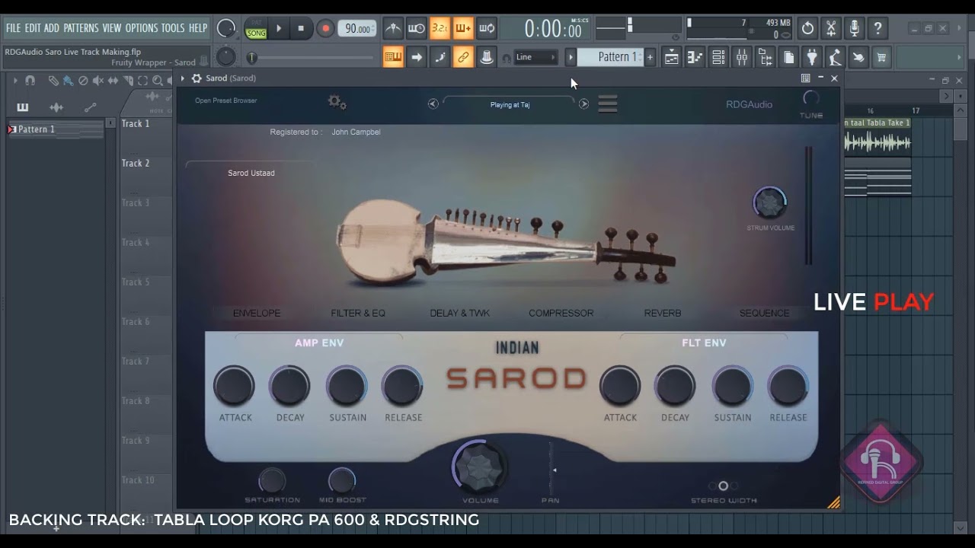Screen dimensions: 975x548
Task: Toggle the metronome icon
Action: click(x=393, y=29)
